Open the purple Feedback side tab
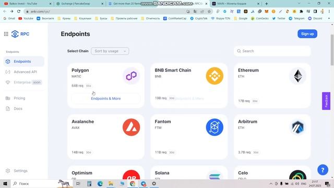The height and width of the screenshot is (188, 334). coord(326,101)
